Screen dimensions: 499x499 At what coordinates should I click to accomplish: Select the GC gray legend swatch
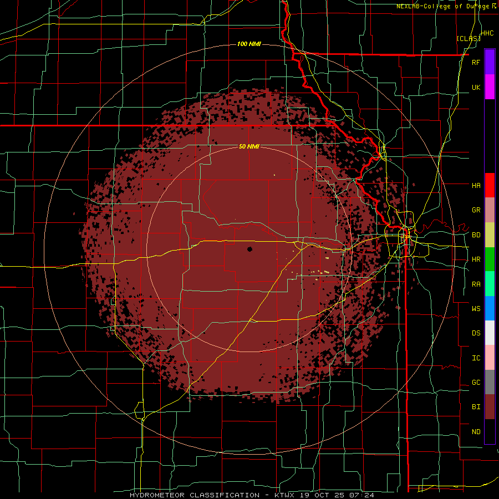pyautogui.click(x=490, y=382)
